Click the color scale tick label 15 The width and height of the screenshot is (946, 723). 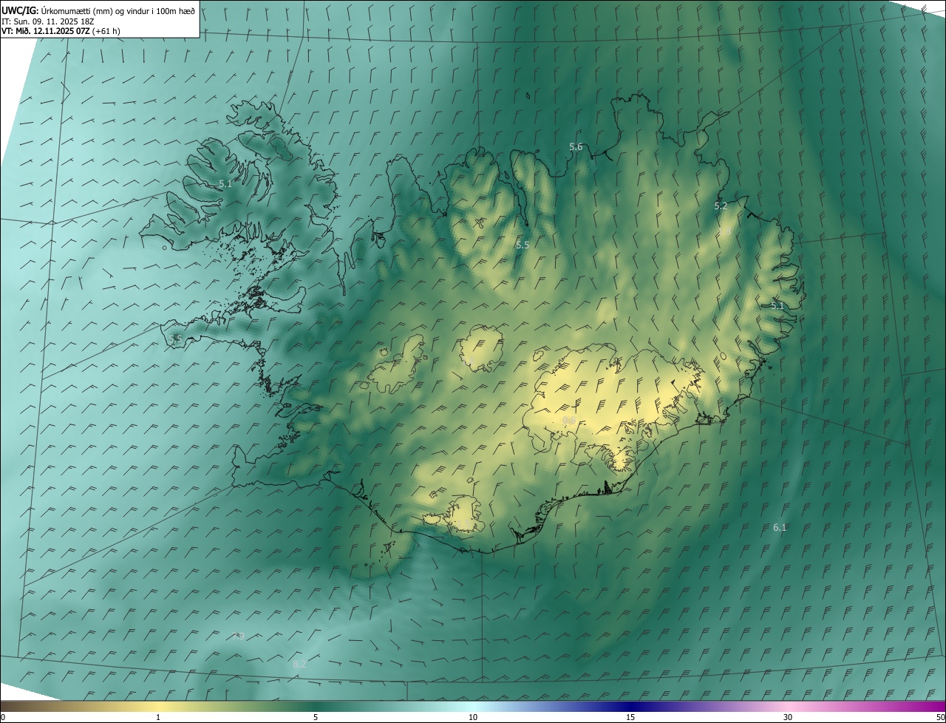(x=630, y=717)
